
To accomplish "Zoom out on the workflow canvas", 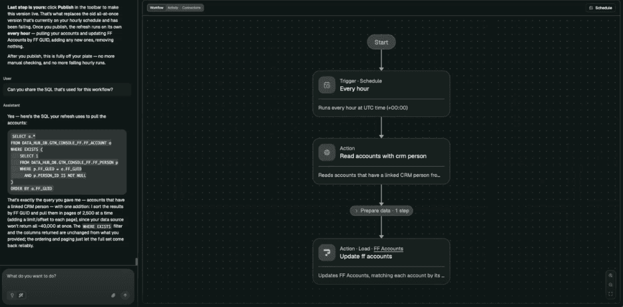I will (x=610, y=285).
